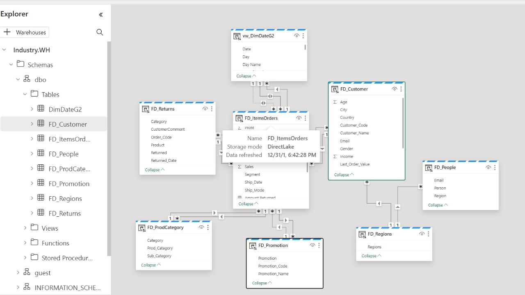The image size is (525, 295).
Task: Open more options for FD_Regions card
Action: click(428, 234)
